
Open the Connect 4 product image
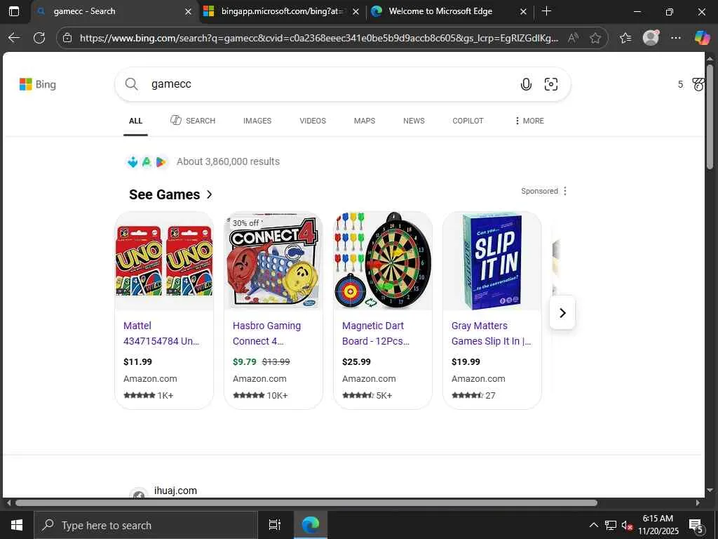coord(273,261)
